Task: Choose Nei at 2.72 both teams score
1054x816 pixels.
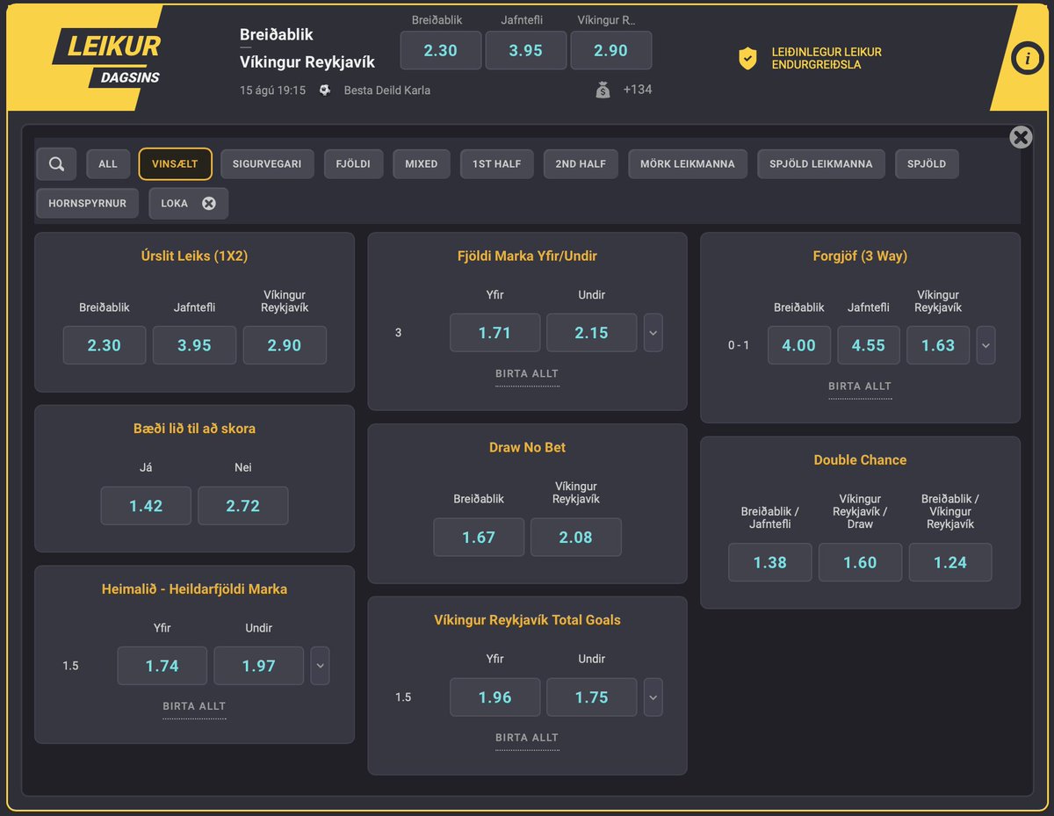Action: 242,506
